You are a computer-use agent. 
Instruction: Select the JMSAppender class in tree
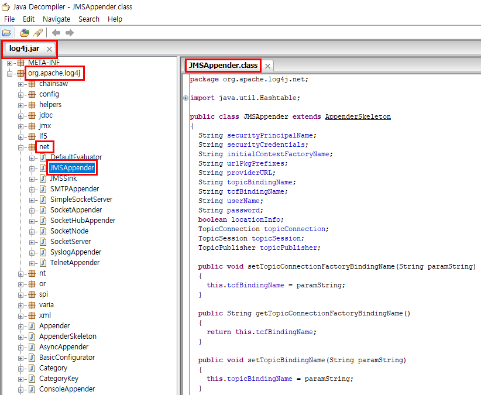tap(72, 168)
